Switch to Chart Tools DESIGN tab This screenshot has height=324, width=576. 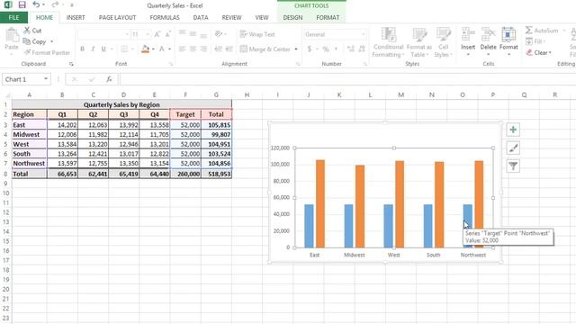tap(292, 17)
